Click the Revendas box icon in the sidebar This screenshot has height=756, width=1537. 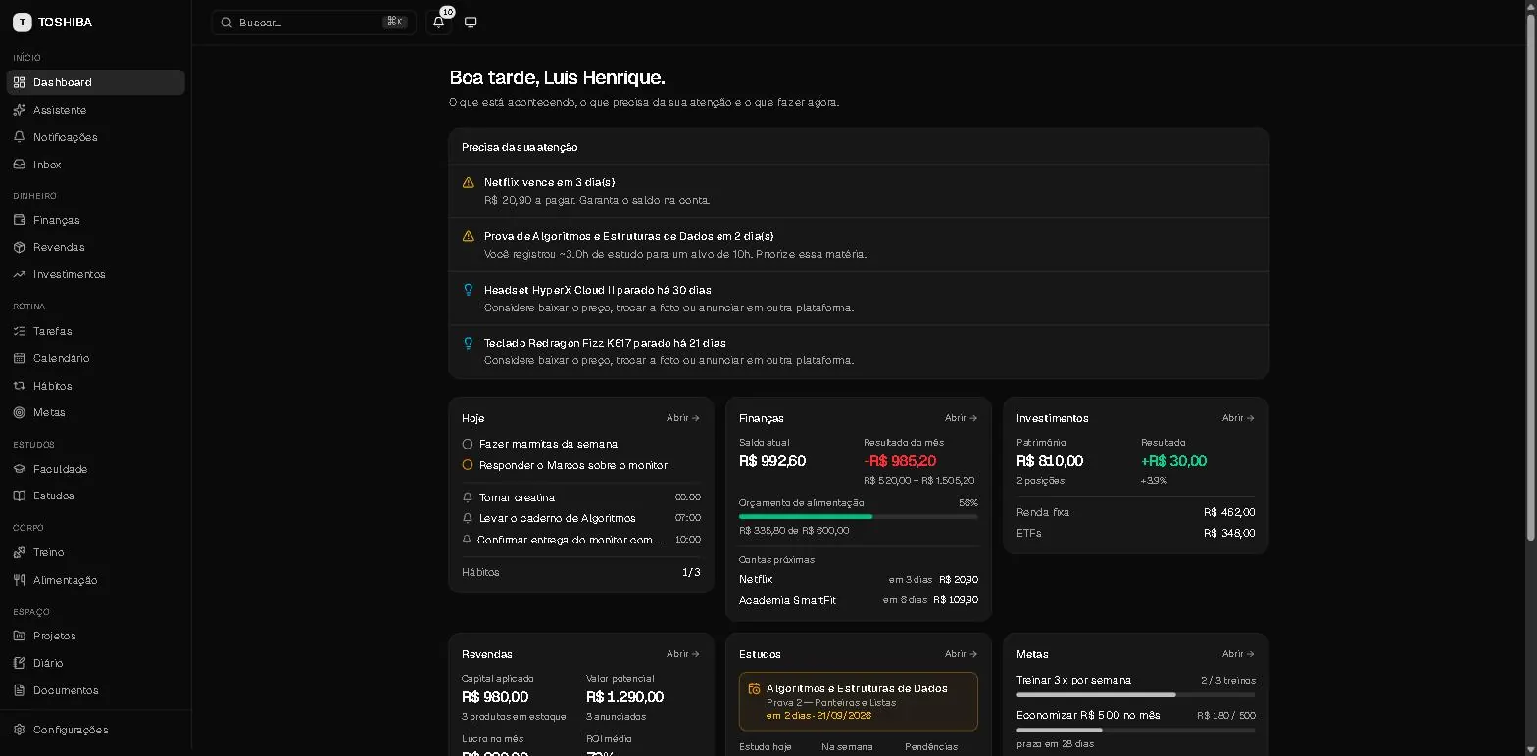20,247
